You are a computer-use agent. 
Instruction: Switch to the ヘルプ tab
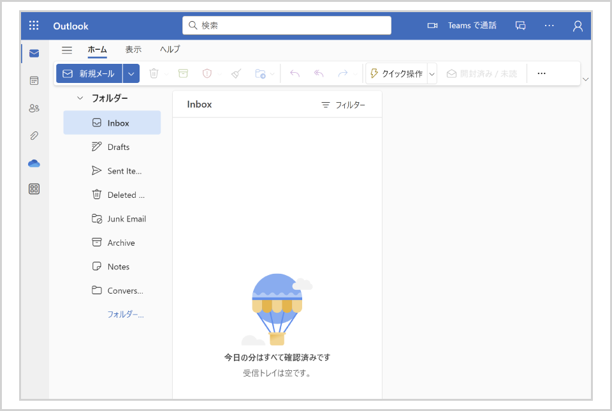170,50
